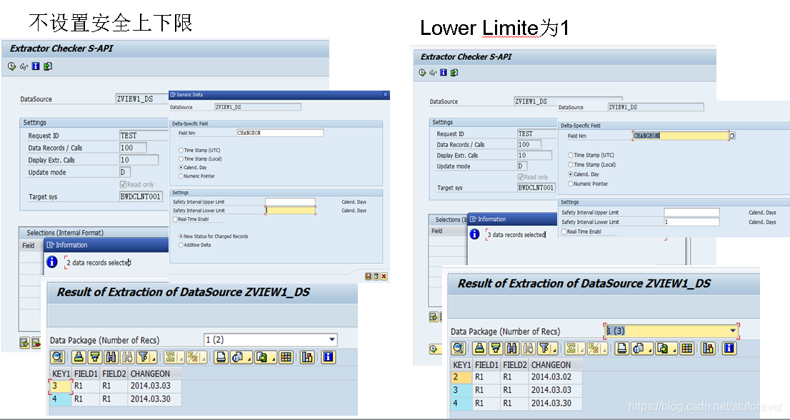This screenshot has height=420, width=790.
Task: Select Time Stamp (UTC) in left Generic Delta
Action: tap(181, 150)
